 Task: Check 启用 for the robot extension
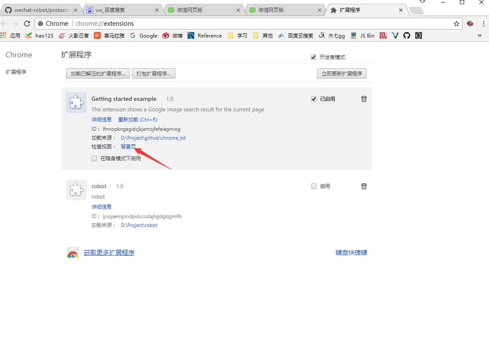pyautogui.click(x=314, y=186)
